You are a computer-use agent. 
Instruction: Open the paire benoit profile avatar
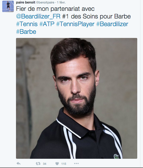[x=8, y=6]
